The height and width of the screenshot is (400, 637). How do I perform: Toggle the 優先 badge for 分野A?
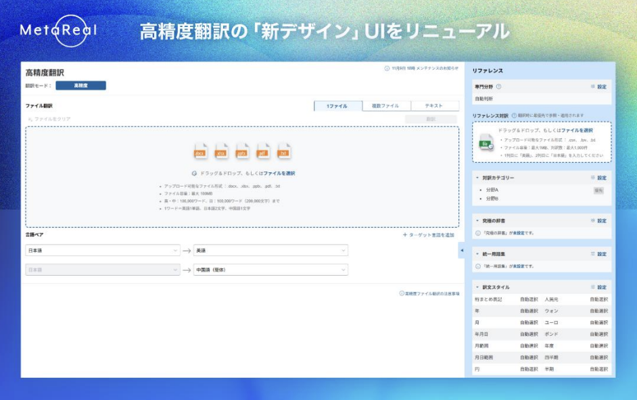[x=598, y=191]
